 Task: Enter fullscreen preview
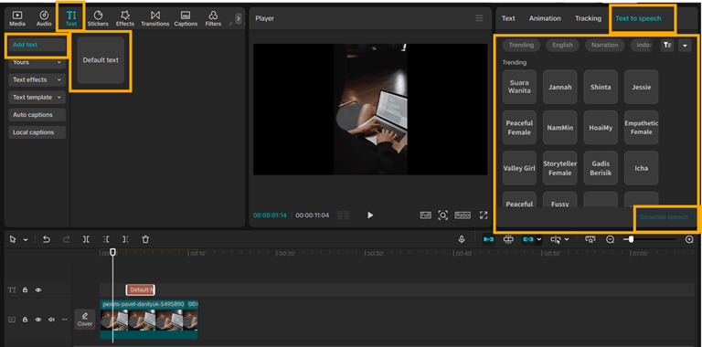484,216
